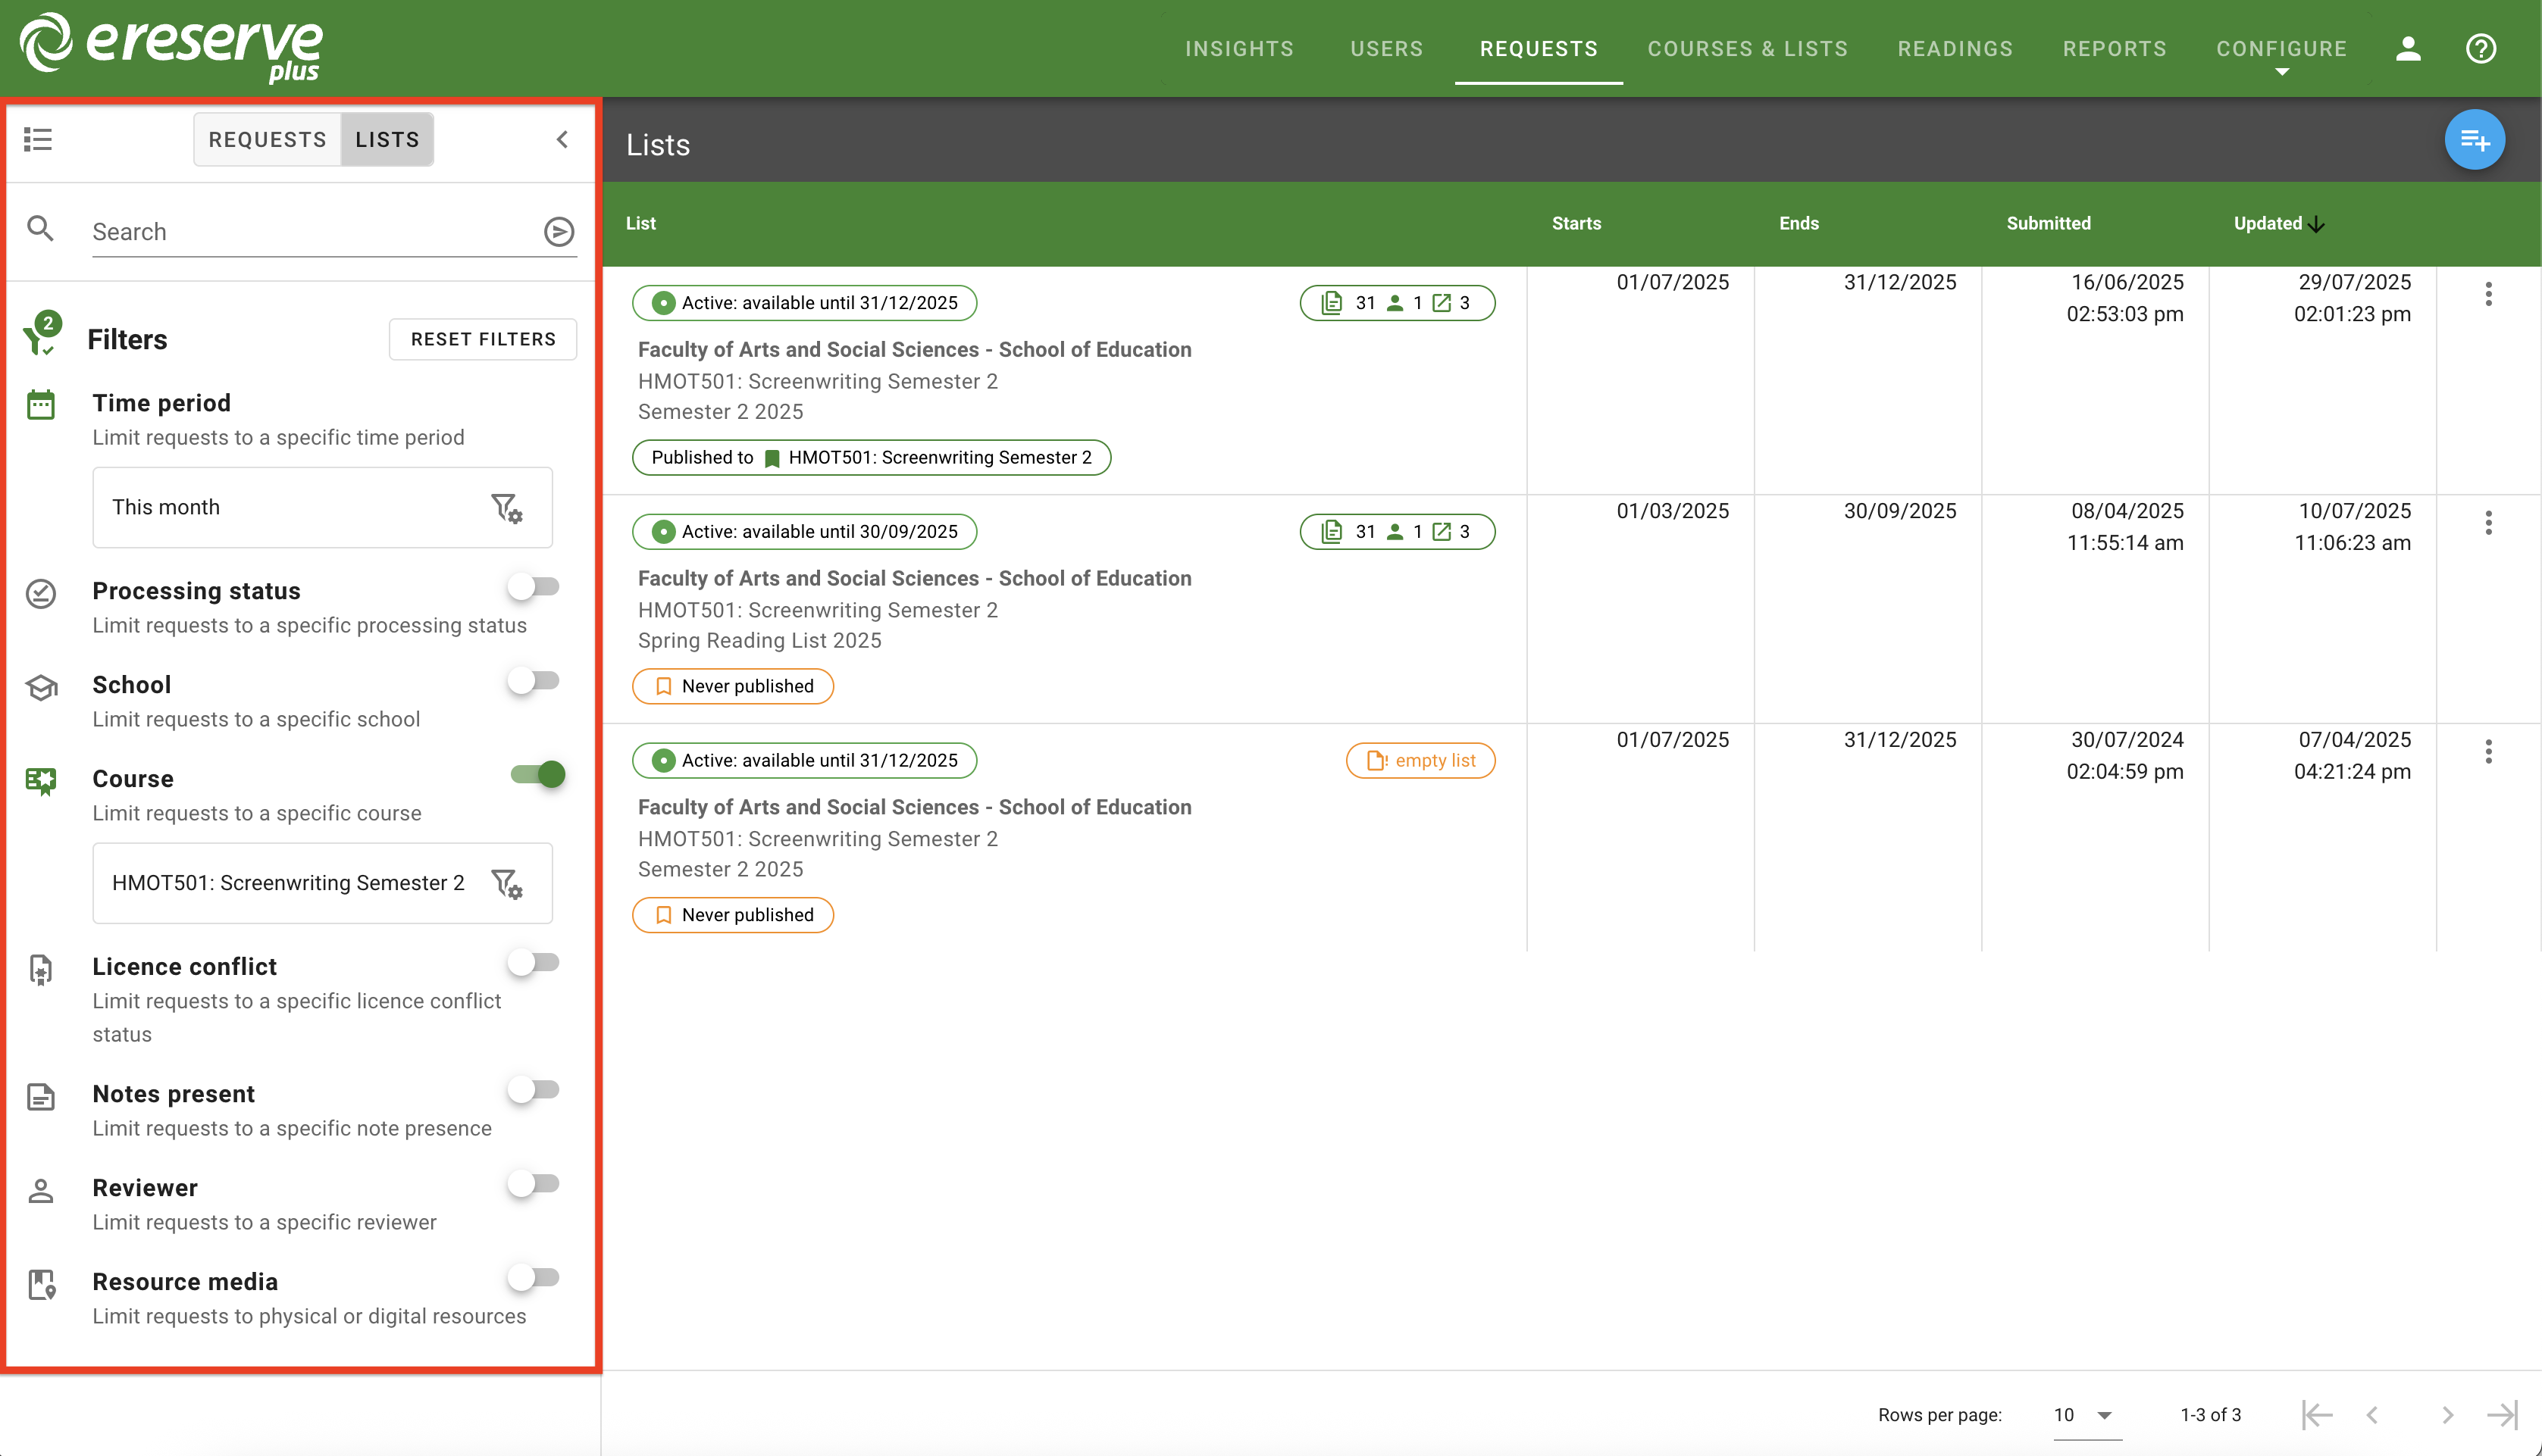Open the list view icon in sidebar header
The height and width of the screenshot is (1456, 2542).
tap(38, 139)
